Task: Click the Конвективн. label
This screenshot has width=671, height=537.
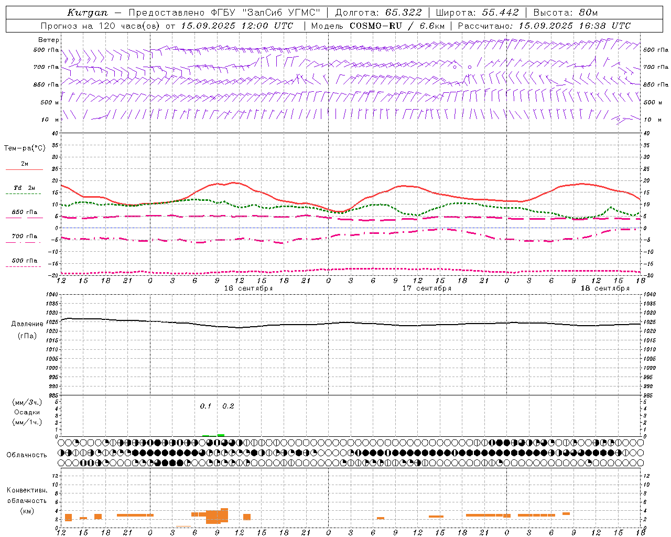Action: click(27, 490)
